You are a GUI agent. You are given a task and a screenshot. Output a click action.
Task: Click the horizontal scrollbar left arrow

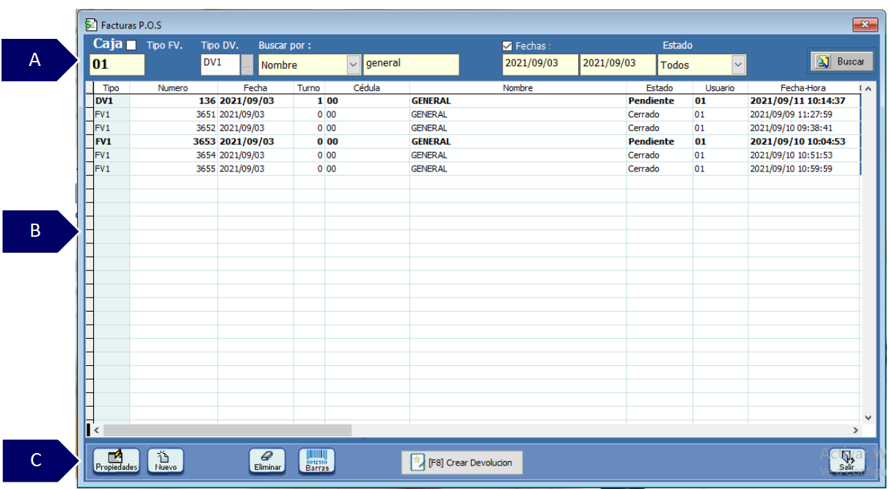pos(96,430)
